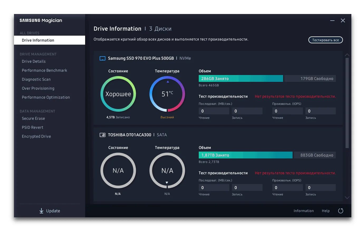Click the TOSHIBA DT01ACA300 title
The width and height of the screenshot is (364, 230).
pyautogui.click(x=129, y=135)
